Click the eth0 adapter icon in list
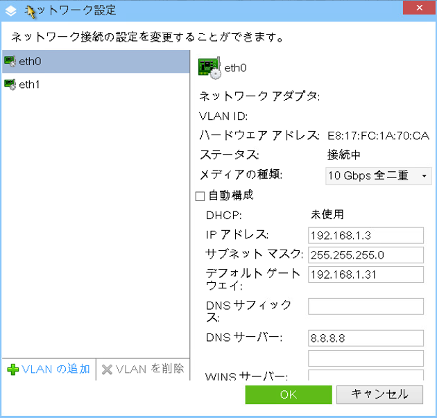This screenshot has width=437, height=418. pos(10,61)
